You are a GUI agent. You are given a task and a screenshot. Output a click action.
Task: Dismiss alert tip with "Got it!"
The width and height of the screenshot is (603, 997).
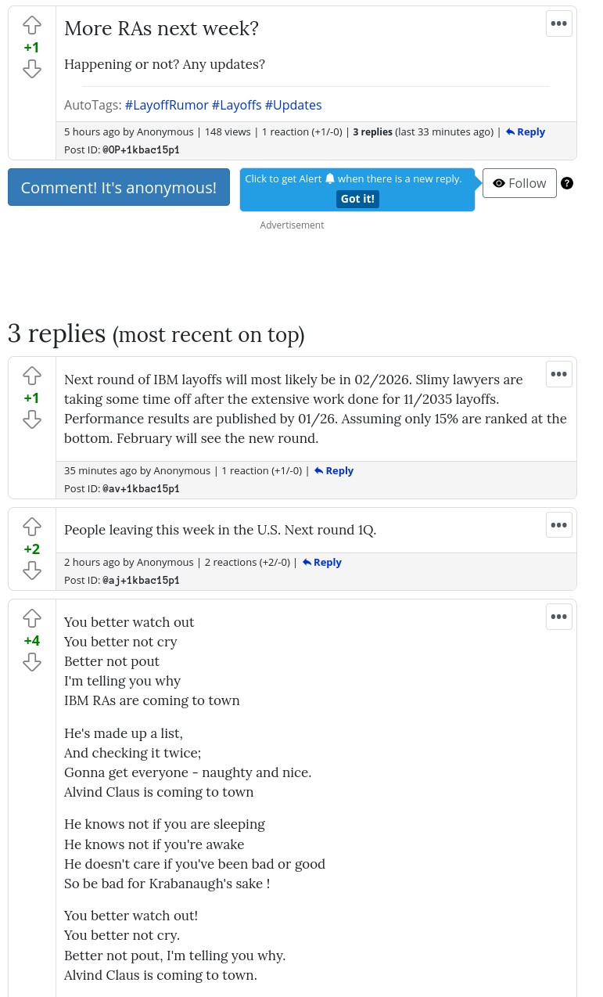click(357, 199)
